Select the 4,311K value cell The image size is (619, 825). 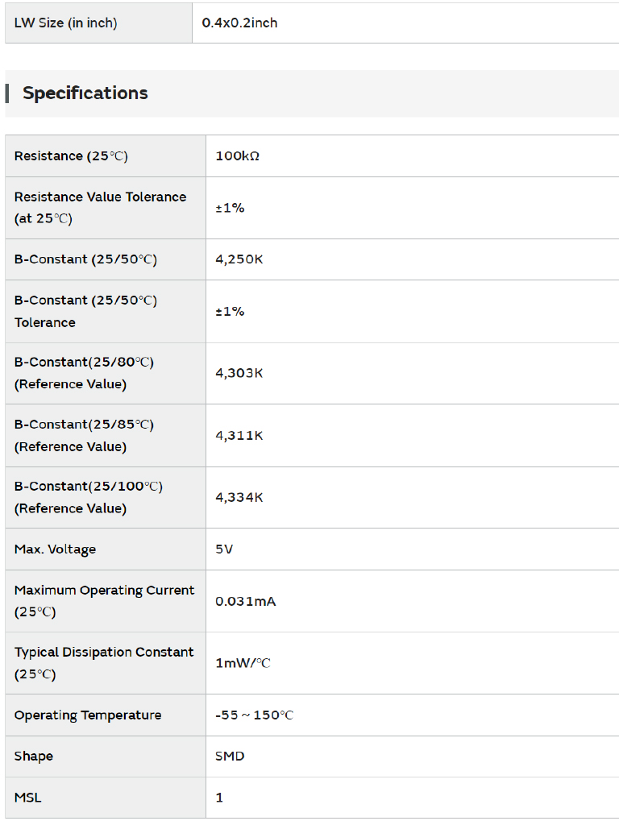pos(239,436)
